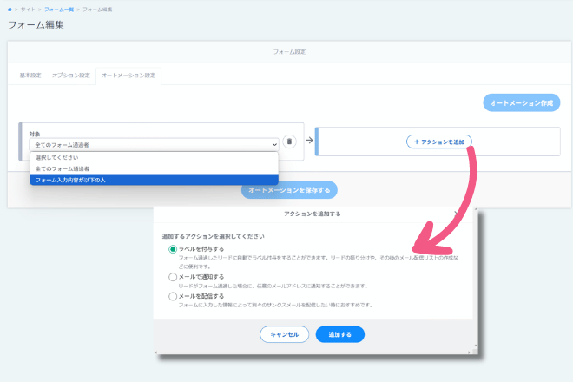Click the オートメーション作成 button
Viewport: 573px width, 382px height.
pos(521,102)
